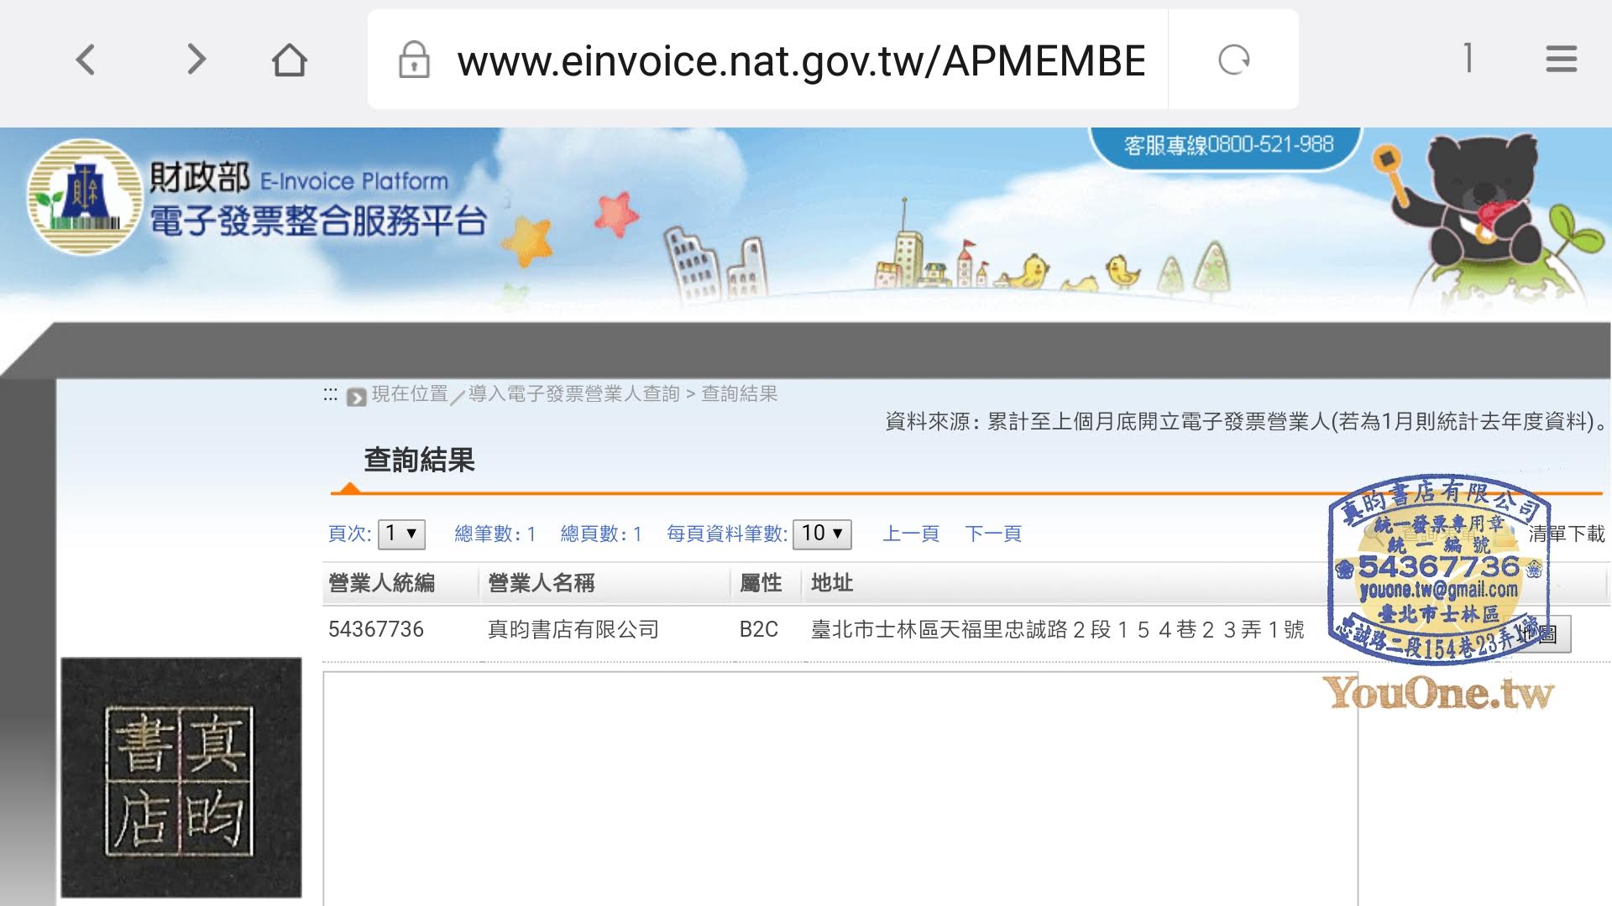Select the company name 真昀書店有限公司
The width and height of the screenshot is (1612, 906).
(x=573, y=629)
